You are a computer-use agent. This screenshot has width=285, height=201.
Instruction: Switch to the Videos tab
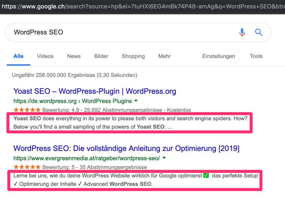45,56
